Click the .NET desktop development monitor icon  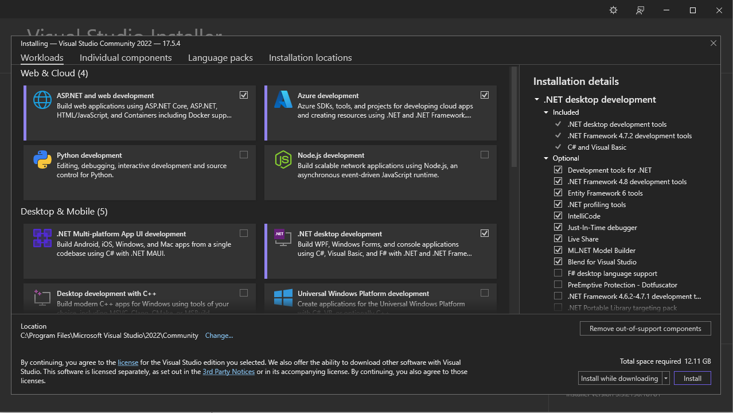coord(283,237)
